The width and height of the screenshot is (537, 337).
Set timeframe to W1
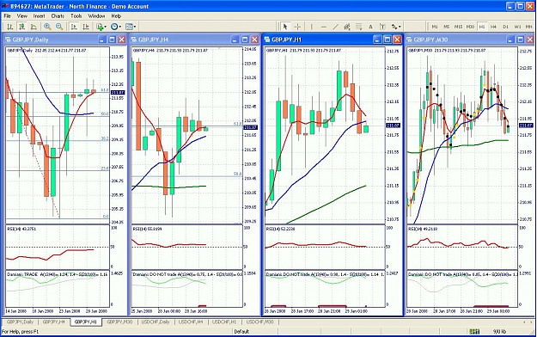[517, 27]
